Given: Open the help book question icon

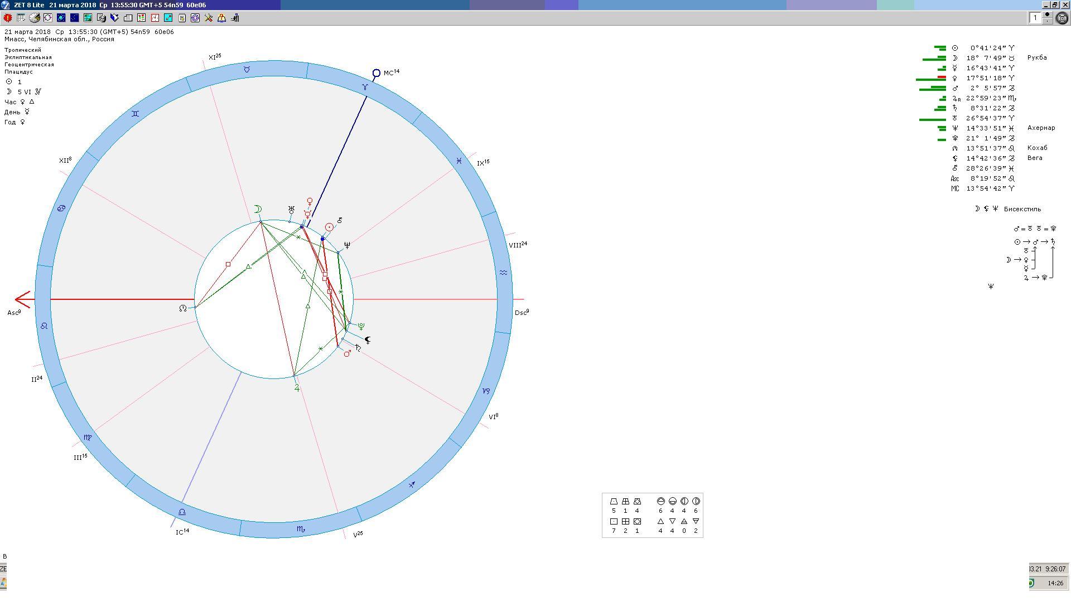Looking at the screenshot, I should pyautogui.click(x=222, y=18).
